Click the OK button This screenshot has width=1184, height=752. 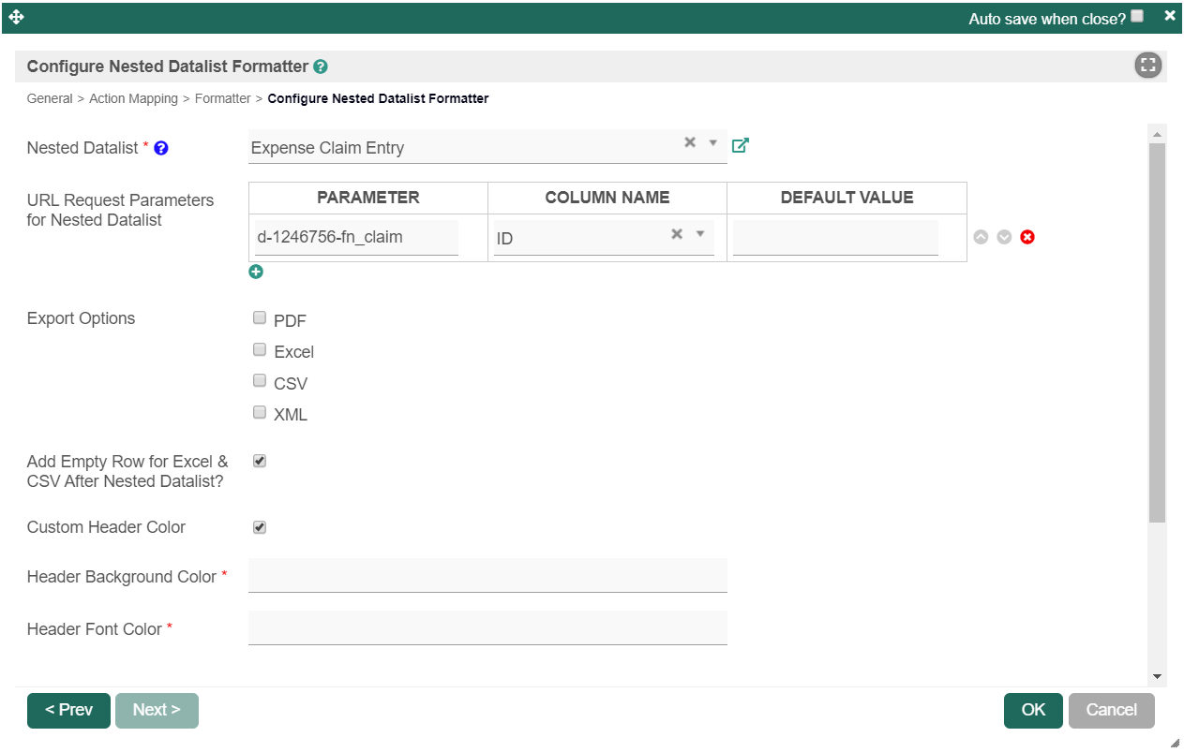(x=1032, y=710)
